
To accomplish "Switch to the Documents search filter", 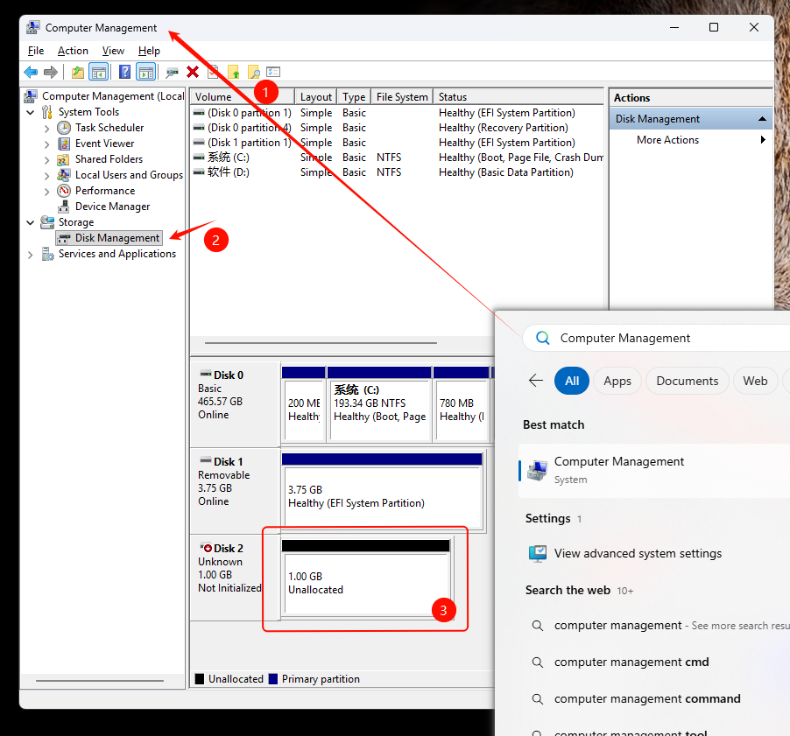I will click(x=688, y=381).
